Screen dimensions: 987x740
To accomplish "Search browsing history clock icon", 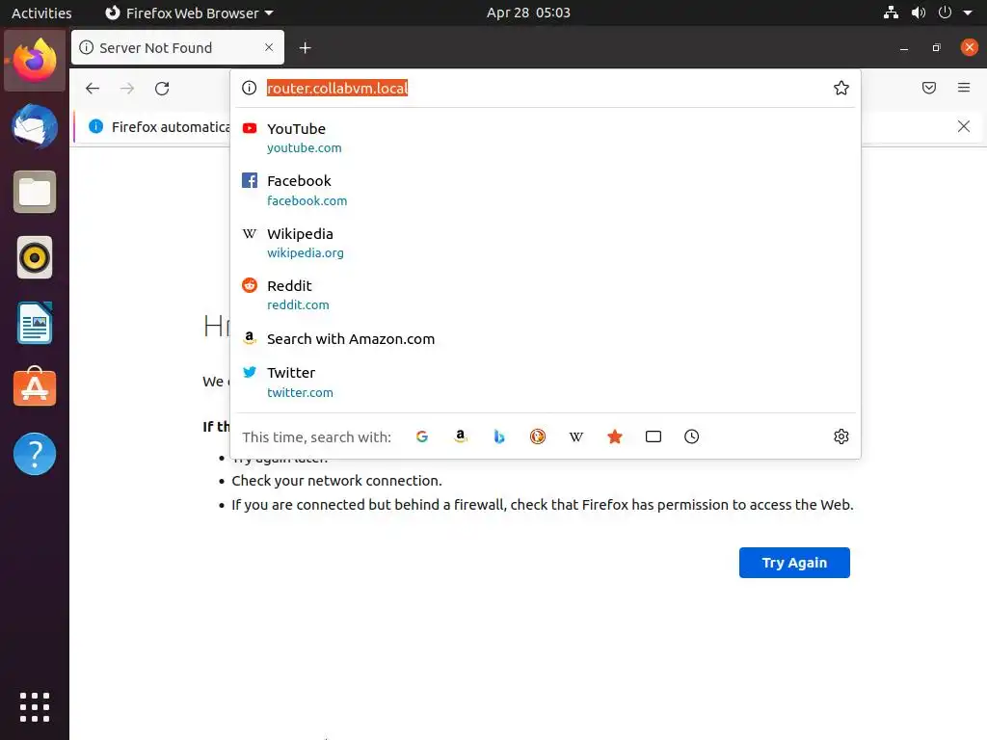I will [692, 436].
